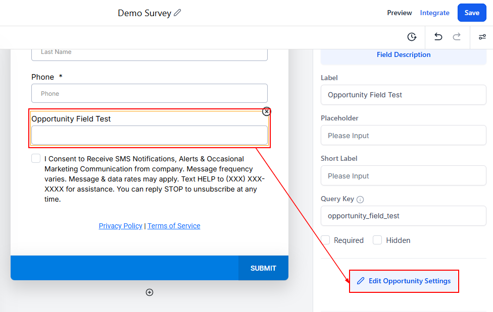Image resolution: width=493 pixels, height=312 pixels.
Task: Enable the Hidden checkbox
Action: tap(377, 240)
